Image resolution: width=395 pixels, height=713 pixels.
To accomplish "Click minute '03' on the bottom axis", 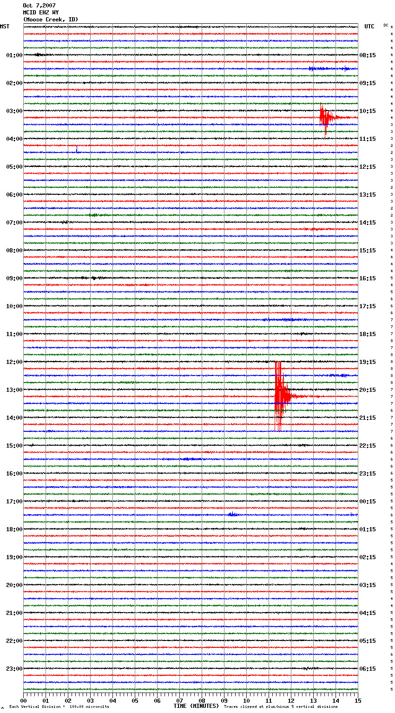I will tap(90, 701).
